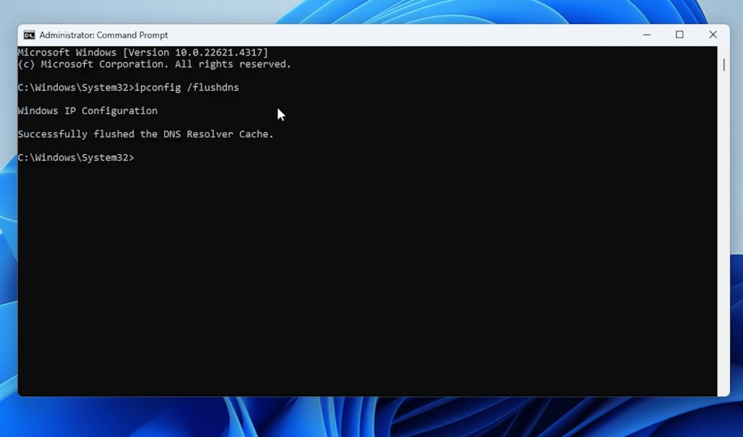The width and height of the screenshot is (743, 437).
Task: Place cursor at the last C:\Windows\System32> prompt
Action: [138, 158]
